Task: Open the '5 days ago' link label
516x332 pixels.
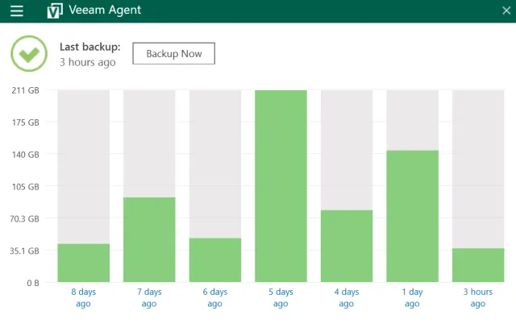Action: pos(281,297)
